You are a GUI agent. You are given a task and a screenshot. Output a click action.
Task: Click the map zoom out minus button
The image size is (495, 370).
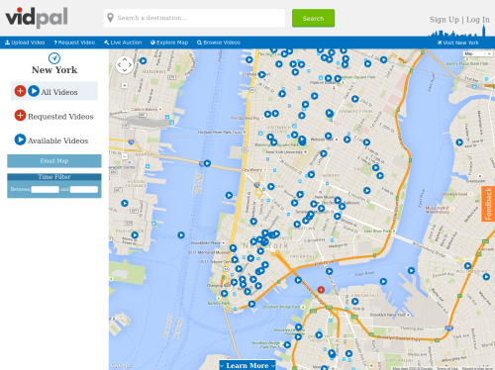(x=125, y=156)
